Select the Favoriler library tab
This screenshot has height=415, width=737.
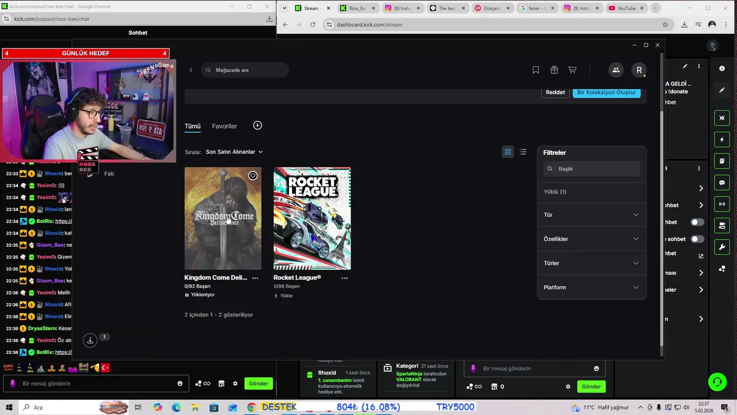[225, 126]
